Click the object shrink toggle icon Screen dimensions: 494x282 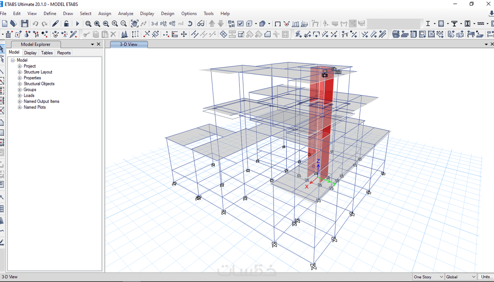(x=231, y=24)
